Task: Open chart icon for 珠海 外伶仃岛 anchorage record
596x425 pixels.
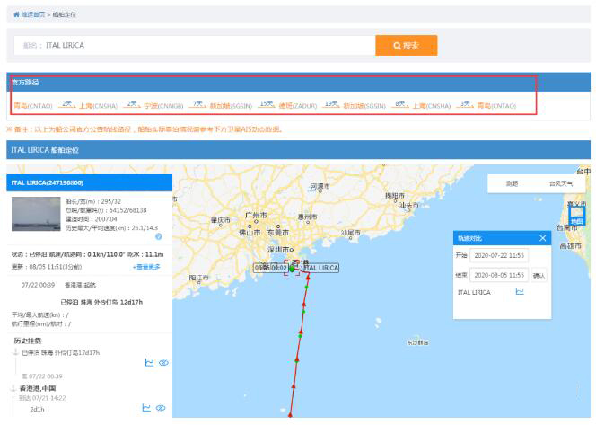Action: (x=148, y=363)
